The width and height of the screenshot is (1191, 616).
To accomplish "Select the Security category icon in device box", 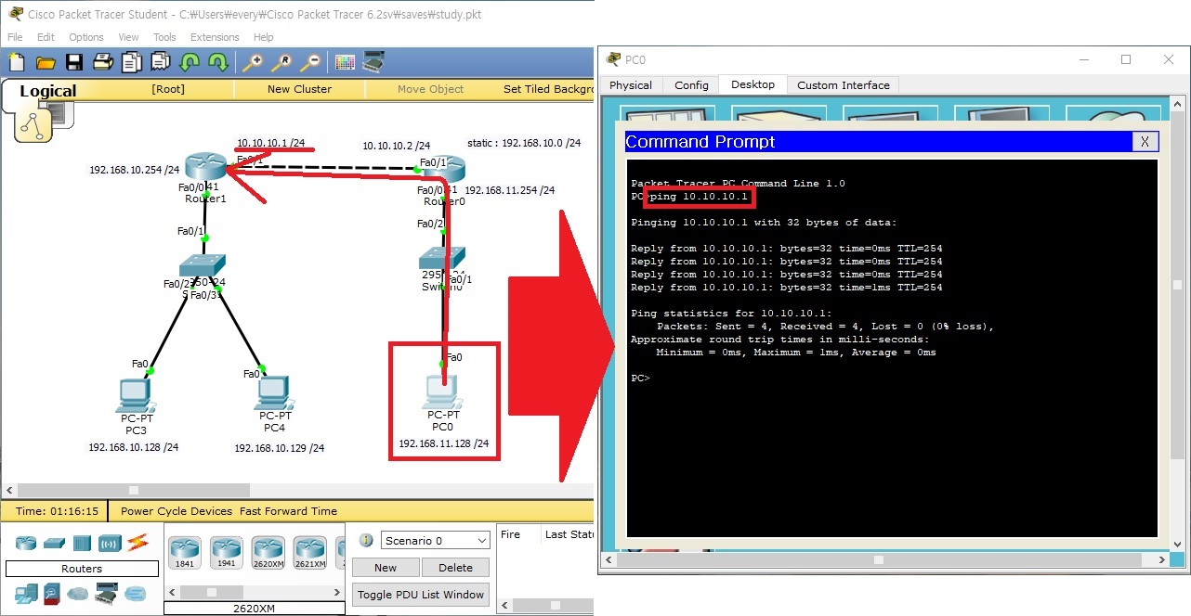I will point(52,593).
